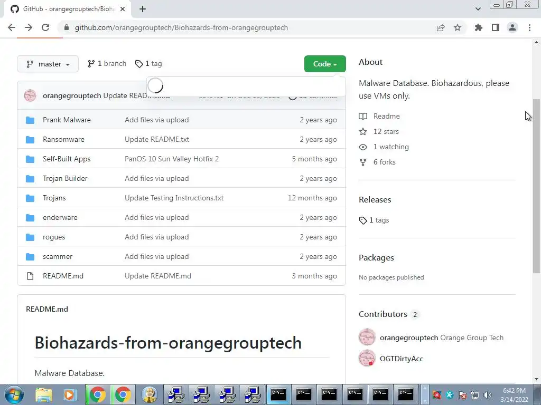
Task: Open the rogues folder name
Action: tap(54, 237)
